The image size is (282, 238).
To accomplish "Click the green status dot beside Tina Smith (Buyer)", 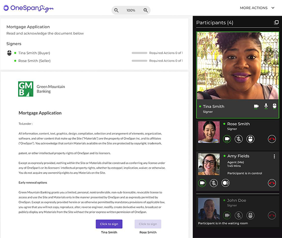I will click(15, 53).
